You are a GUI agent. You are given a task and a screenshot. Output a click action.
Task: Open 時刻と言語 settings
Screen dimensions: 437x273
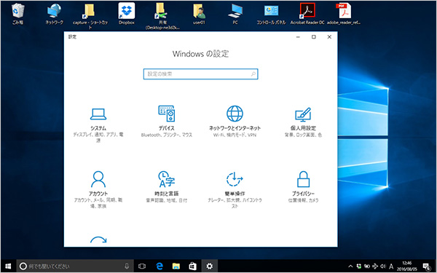(x=166, y=187)
